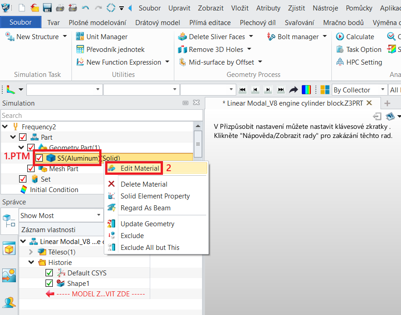Choose Delete Material from context menu
This screenshot has width=401, height=315.
(x=156, y=184)
